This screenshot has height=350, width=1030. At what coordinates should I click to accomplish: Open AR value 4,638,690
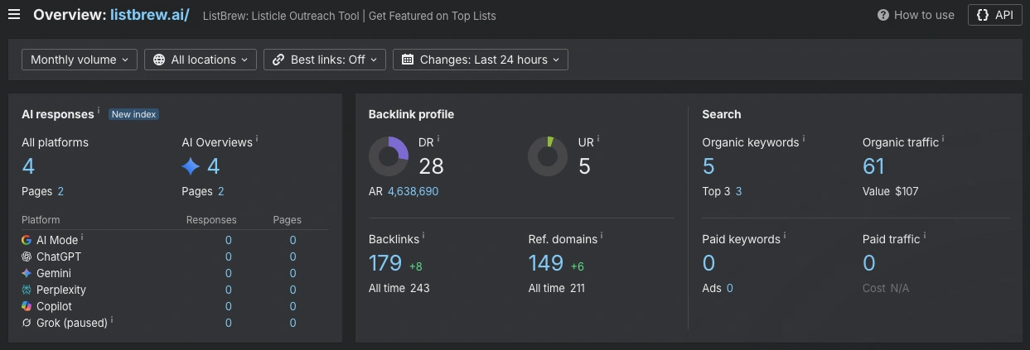pyautogui.click(x=413, y=191)
